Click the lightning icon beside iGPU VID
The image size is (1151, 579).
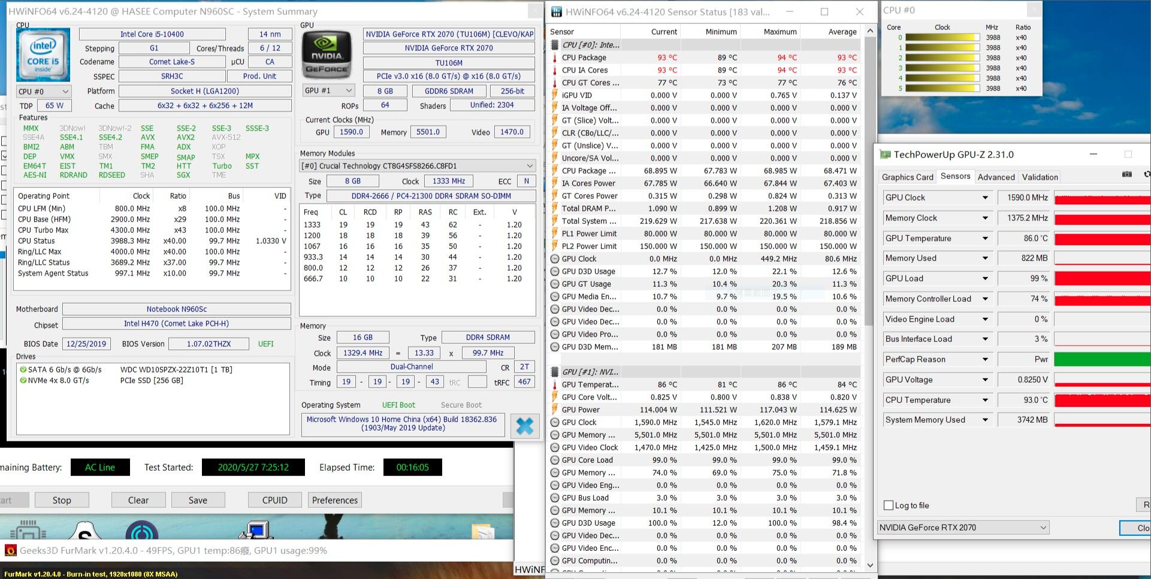pos(555,96)
